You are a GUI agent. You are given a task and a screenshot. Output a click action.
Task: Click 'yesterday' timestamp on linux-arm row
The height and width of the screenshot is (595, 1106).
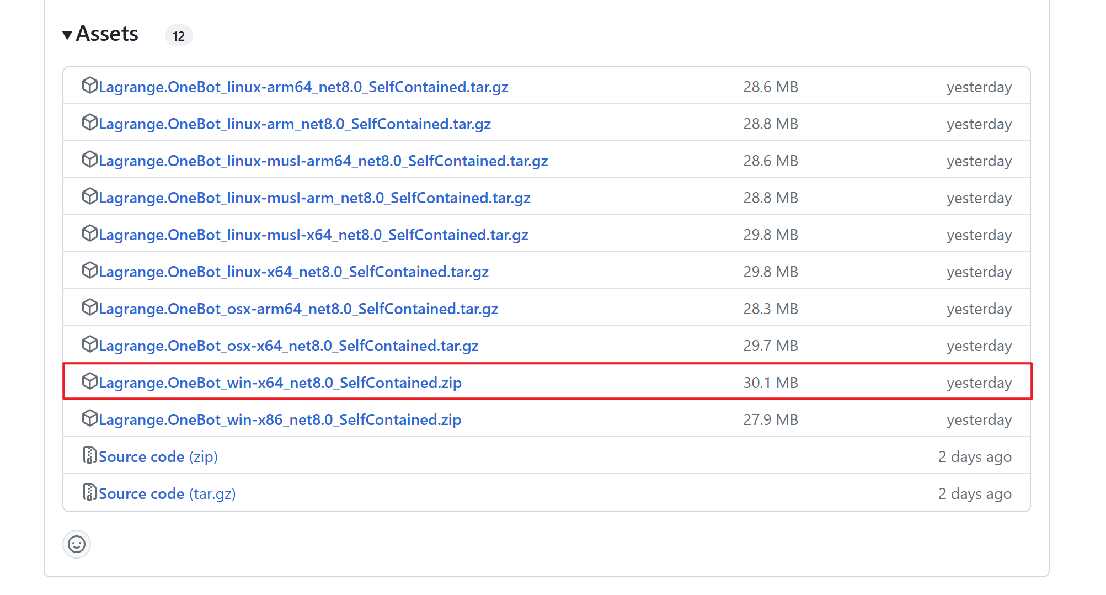(x=979, y=124)
